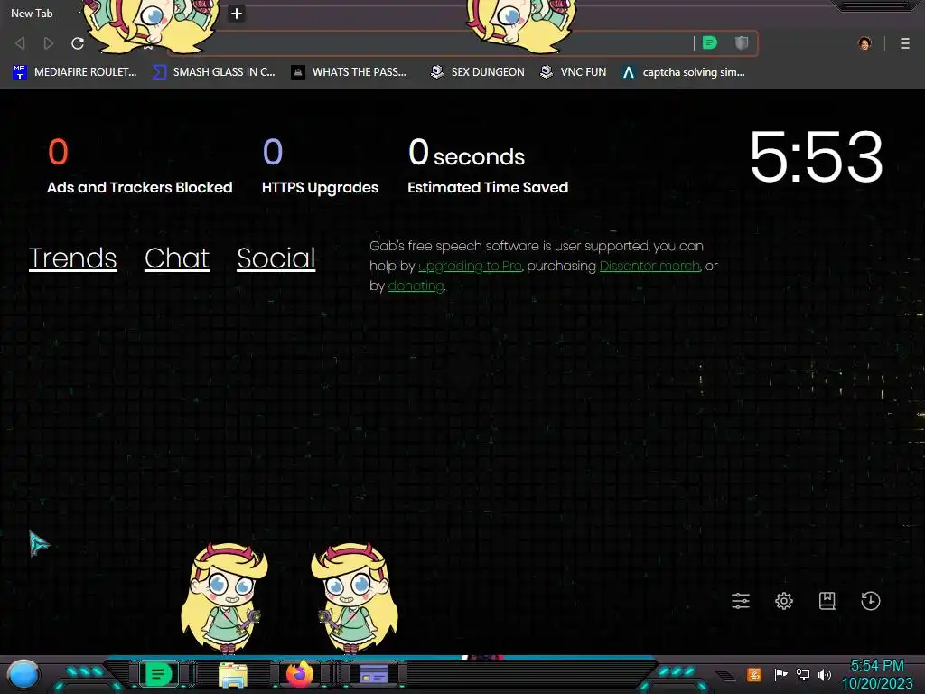Open the green Dissenter comment icon

(x=710, y=43)
